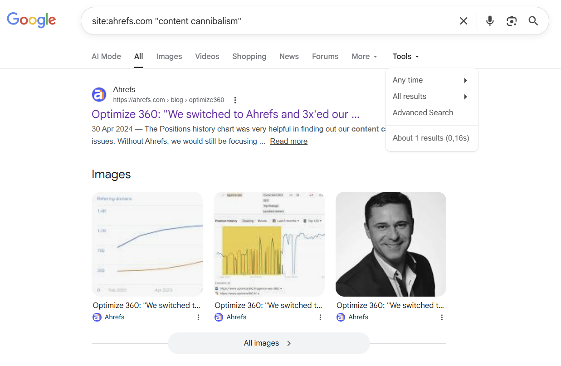561x366 pixels.
Task: Expand the More dropdown
Action: pos(365,56)
